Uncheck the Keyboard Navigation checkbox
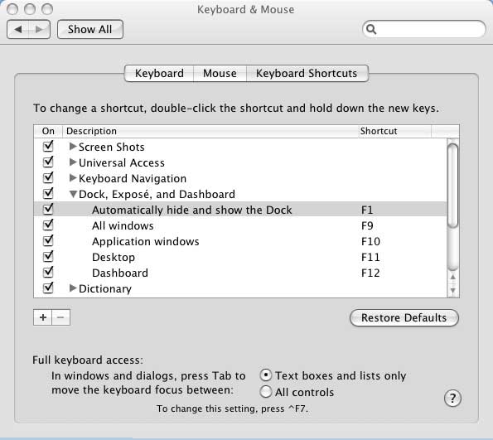493x440 pixels. click(48, 177)
